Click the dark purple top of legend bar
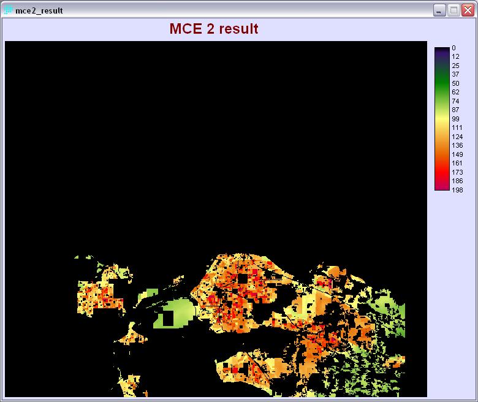Viewport: 478px width, 402px height. pyautogui.click(x=441, y=51)
